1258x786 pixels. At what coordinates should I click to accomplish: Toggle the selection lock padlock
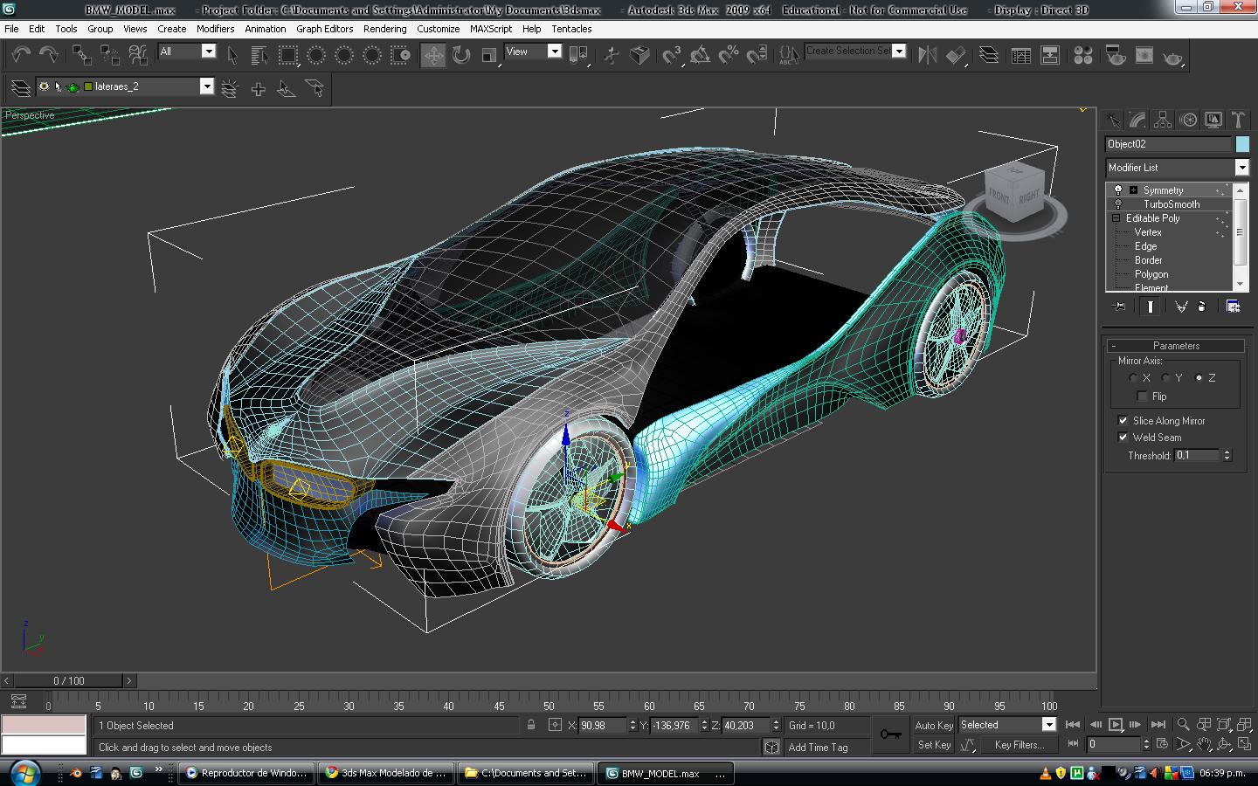coord(530,725)
